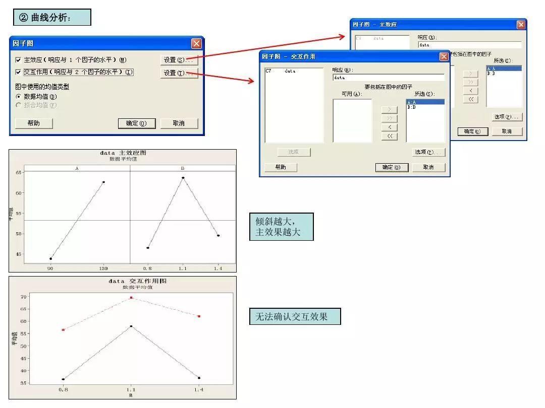The height and width of the screenshot is (408, 545).
Task: Click the < remove arrow in interaction dialog
Action: click(x=390, y=127)
